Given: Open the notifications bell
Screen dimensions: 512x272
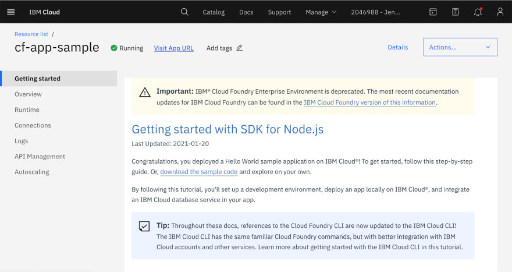Looking at the screenshot, I should (478, 12).
